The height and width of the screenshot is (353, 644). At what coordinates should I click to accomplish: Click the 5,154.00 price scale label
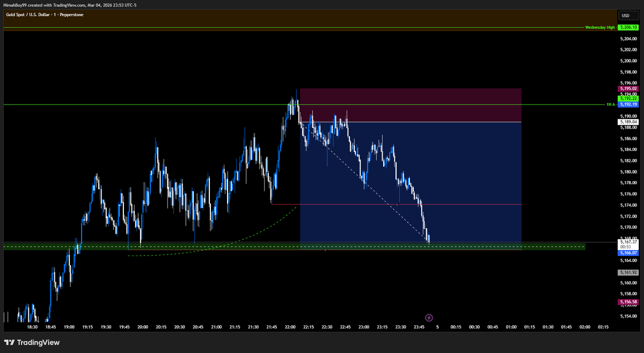pos(627,316)
